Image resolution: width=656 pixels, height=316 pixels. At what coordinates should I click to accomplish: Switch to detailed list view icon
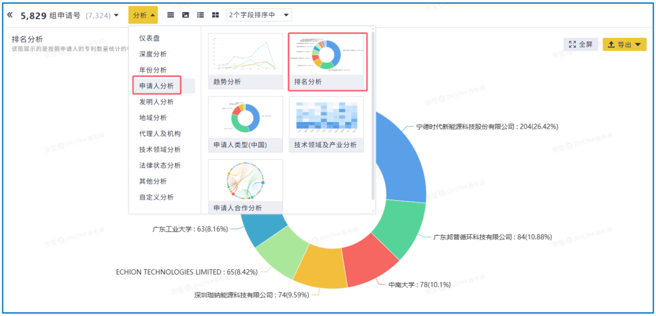200,15
